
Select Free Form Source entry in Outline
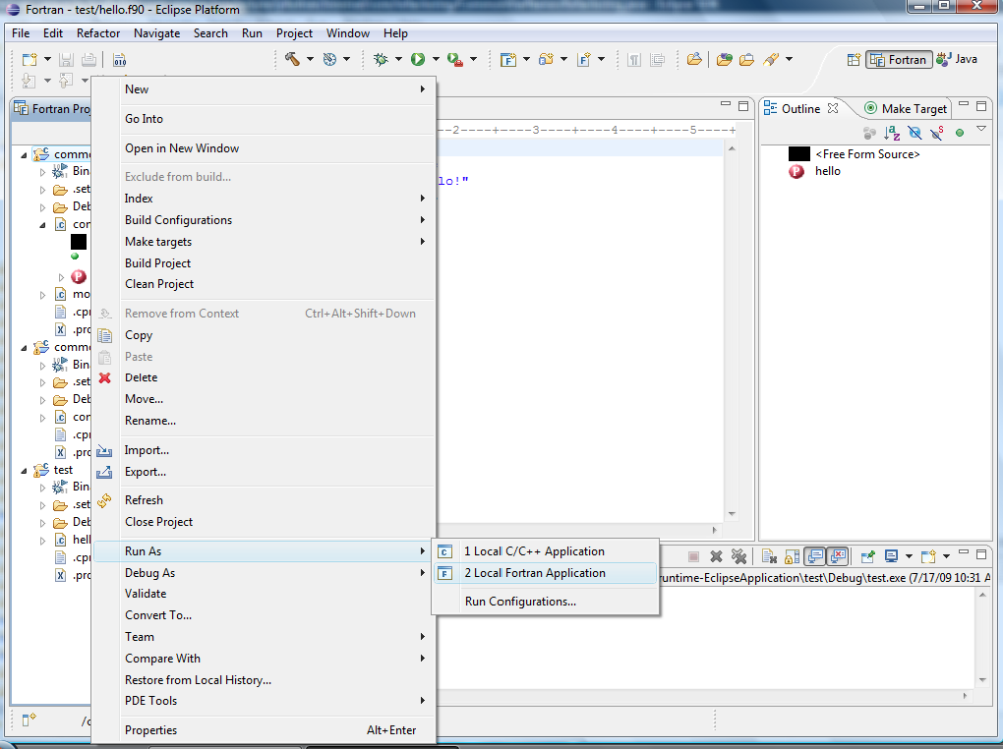(x=867, y=154)
